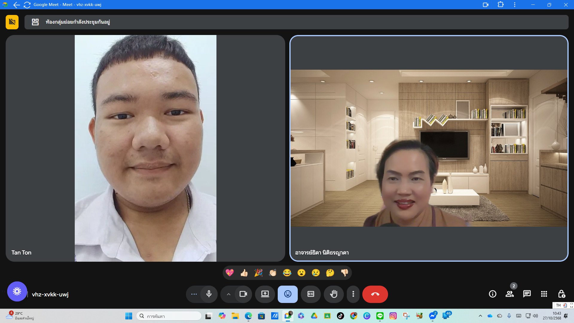Raise hand in the meeting
The height and width of the screenshot is (323, 574).
coord(334,294)
